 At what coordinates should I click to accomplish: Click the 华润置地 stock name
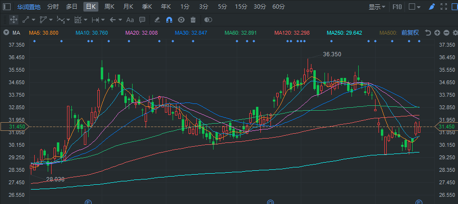[x=28, y=7]
